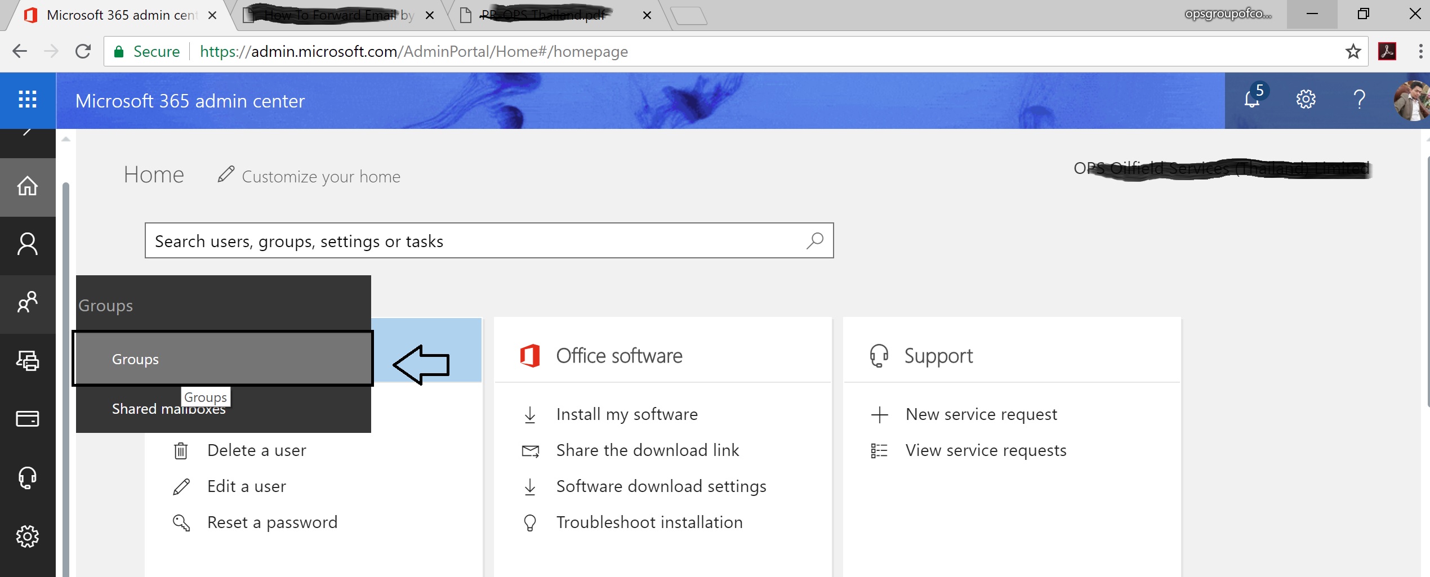Open Groups icon in left navigation
The image size is (1430, 577).
pos(28,303)
